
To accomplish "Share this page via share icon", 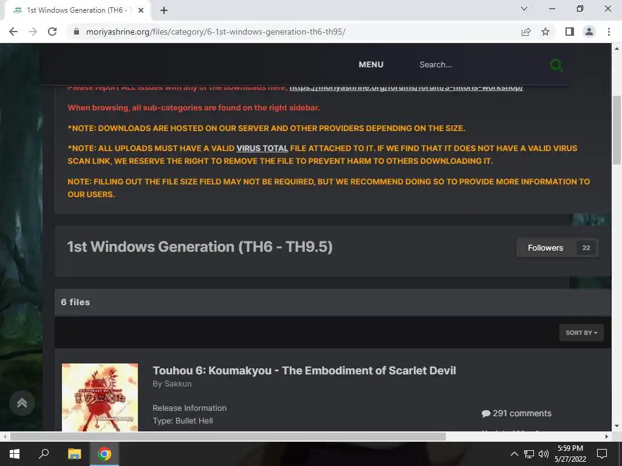I will (526, 32).
